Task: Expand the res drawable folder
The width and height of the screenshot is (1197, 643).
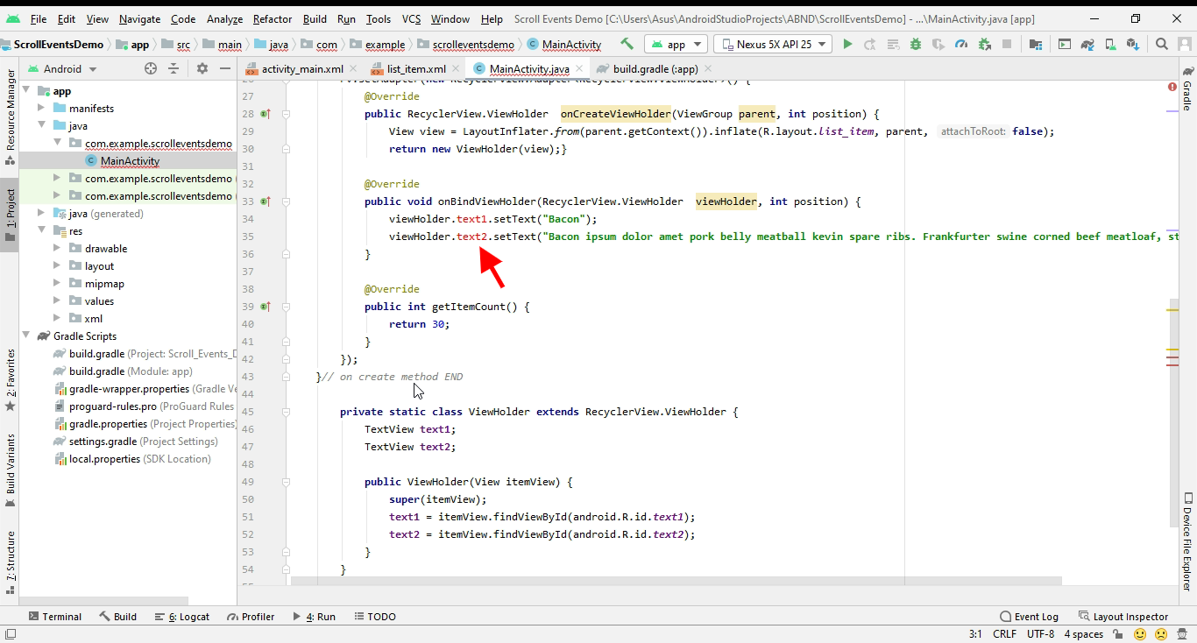Action: [x=57, y=249]
